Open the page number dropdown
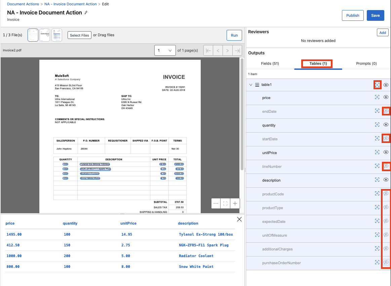 click(x=165, y=51)
